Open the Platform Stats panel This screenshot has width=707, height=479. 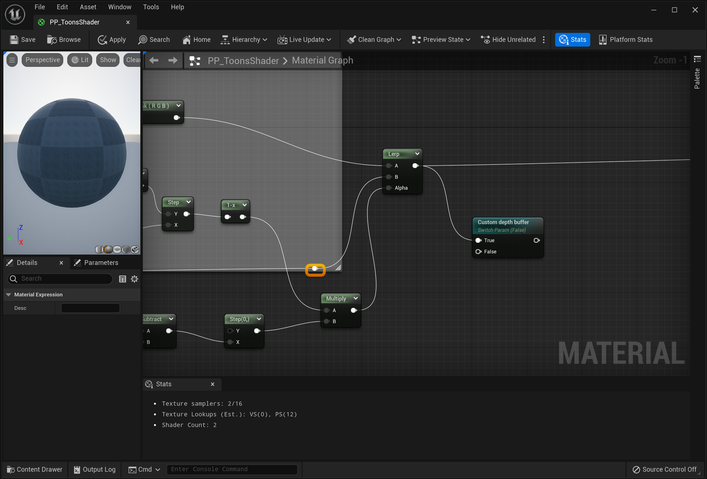[625, 40]
